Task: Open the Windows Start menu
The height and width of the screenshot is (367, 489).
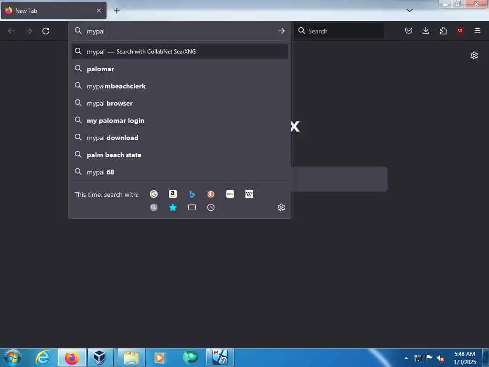Action: pos(13,357)
